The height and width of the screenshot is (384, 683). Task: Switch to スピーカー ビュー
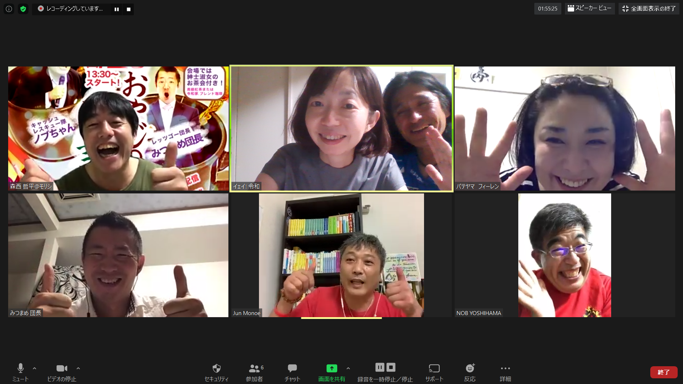pos(589,9)
